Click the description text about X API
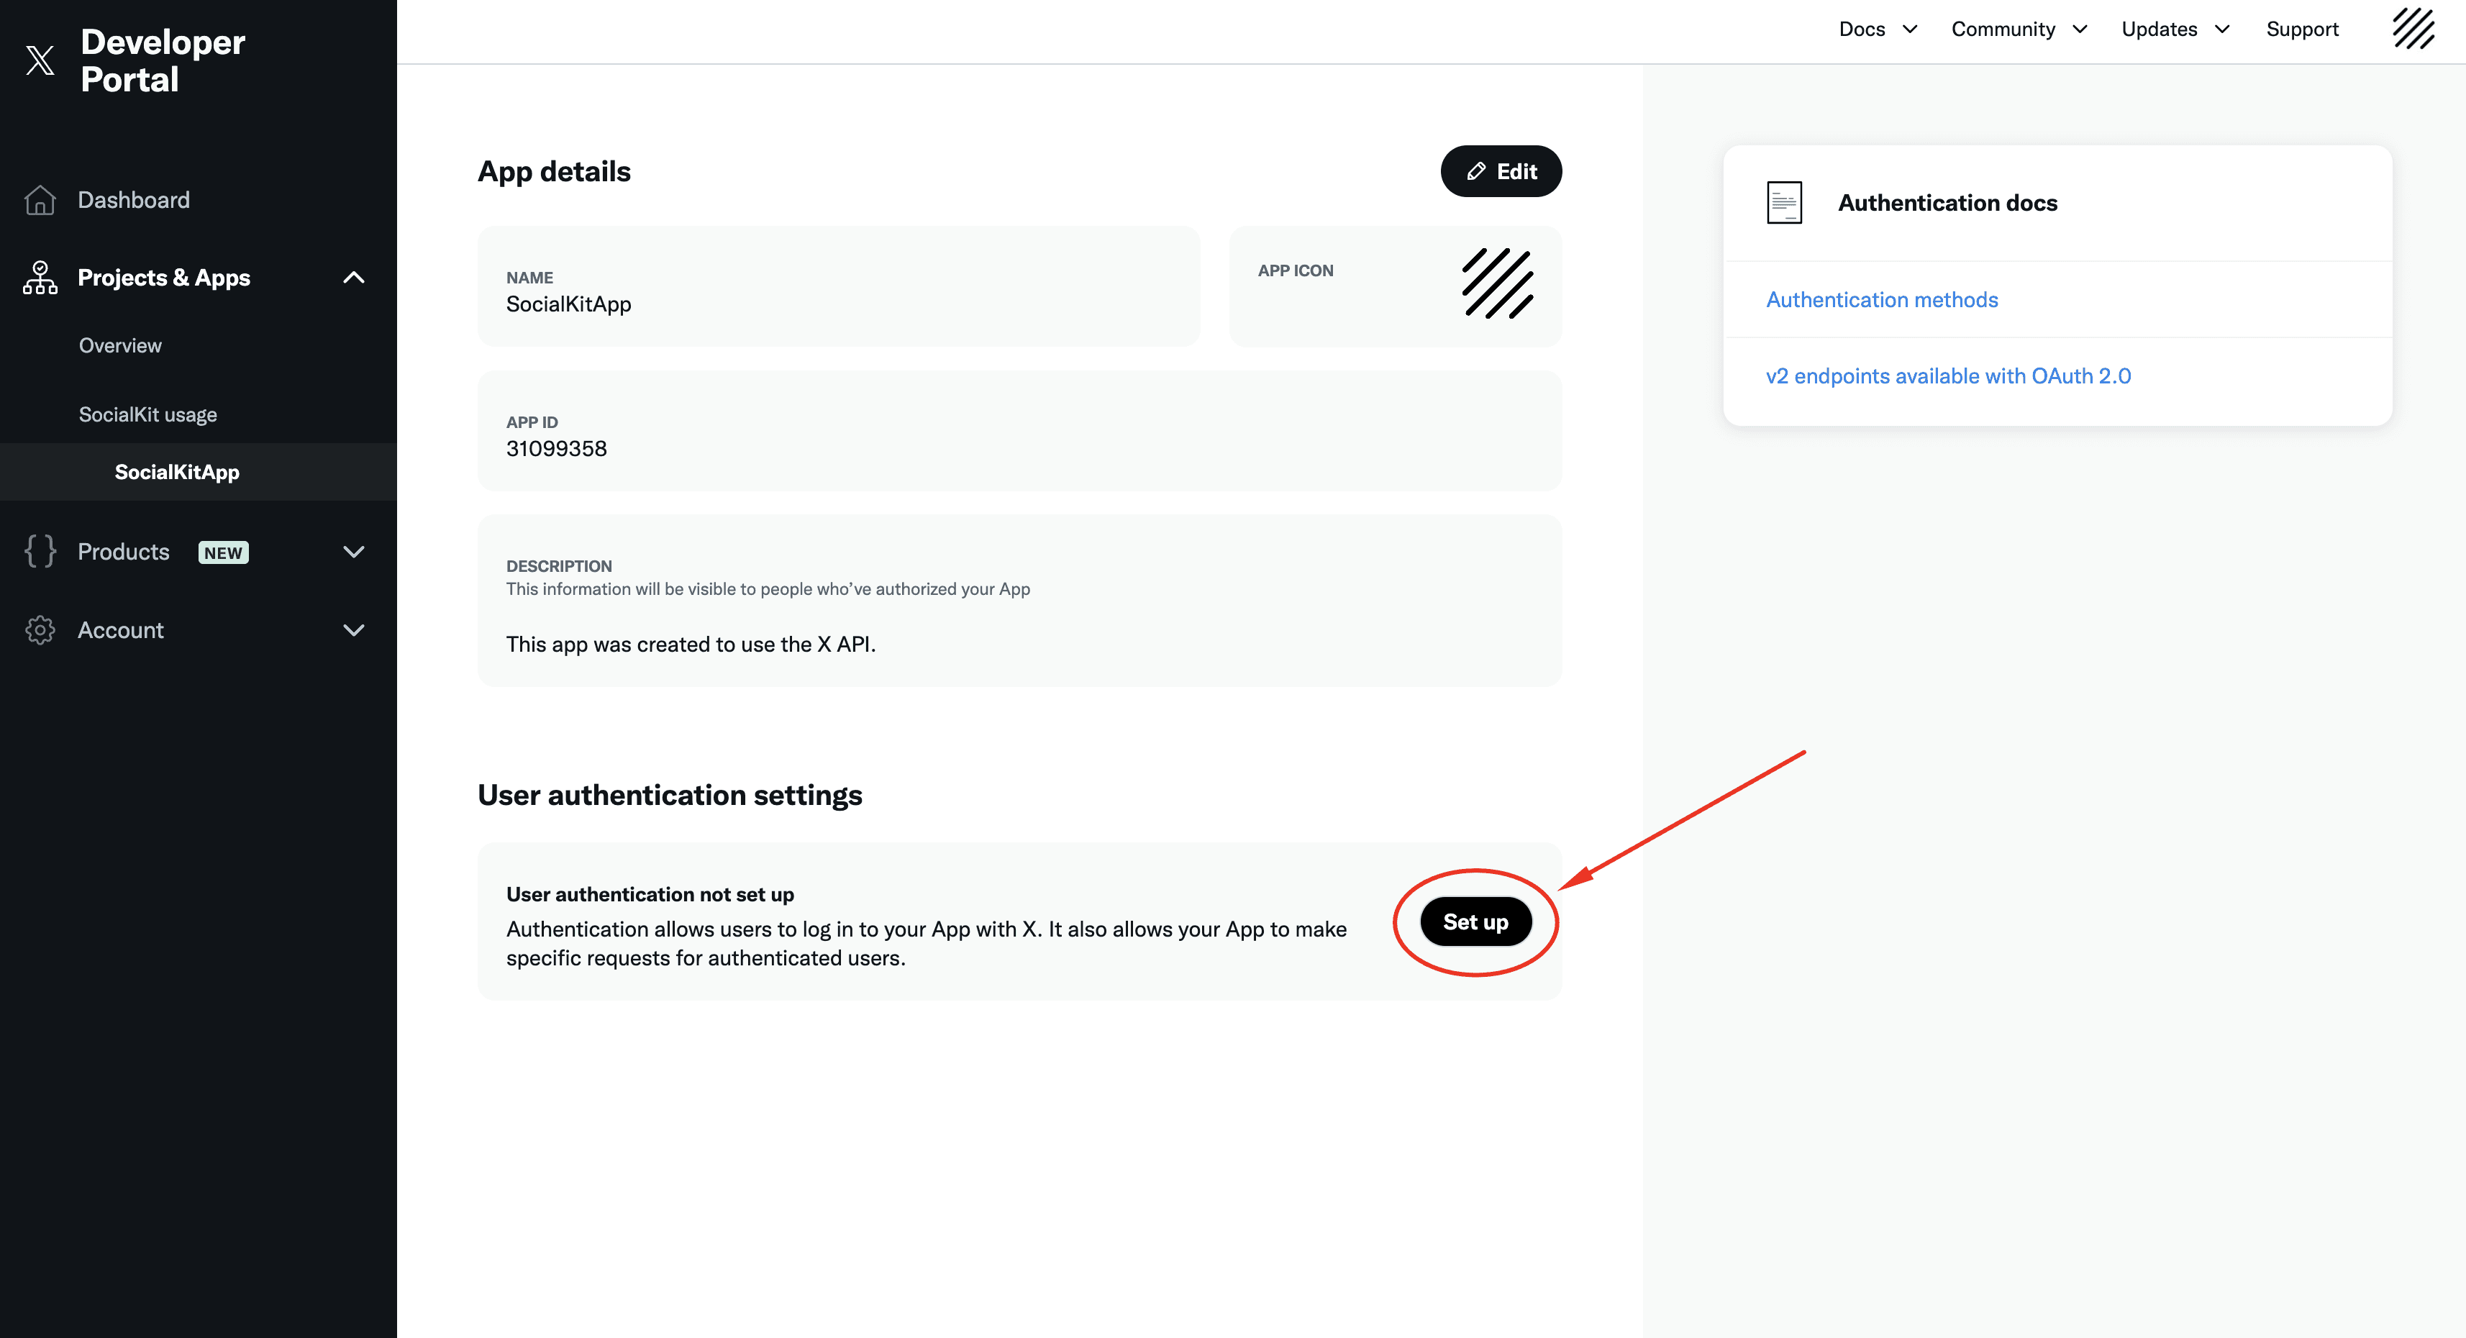Viewport: 2466px width, 1338px height. 691,644
